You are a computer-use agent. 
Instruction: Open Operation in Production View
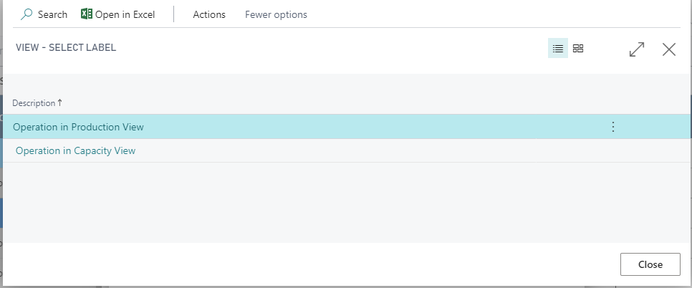78,127
